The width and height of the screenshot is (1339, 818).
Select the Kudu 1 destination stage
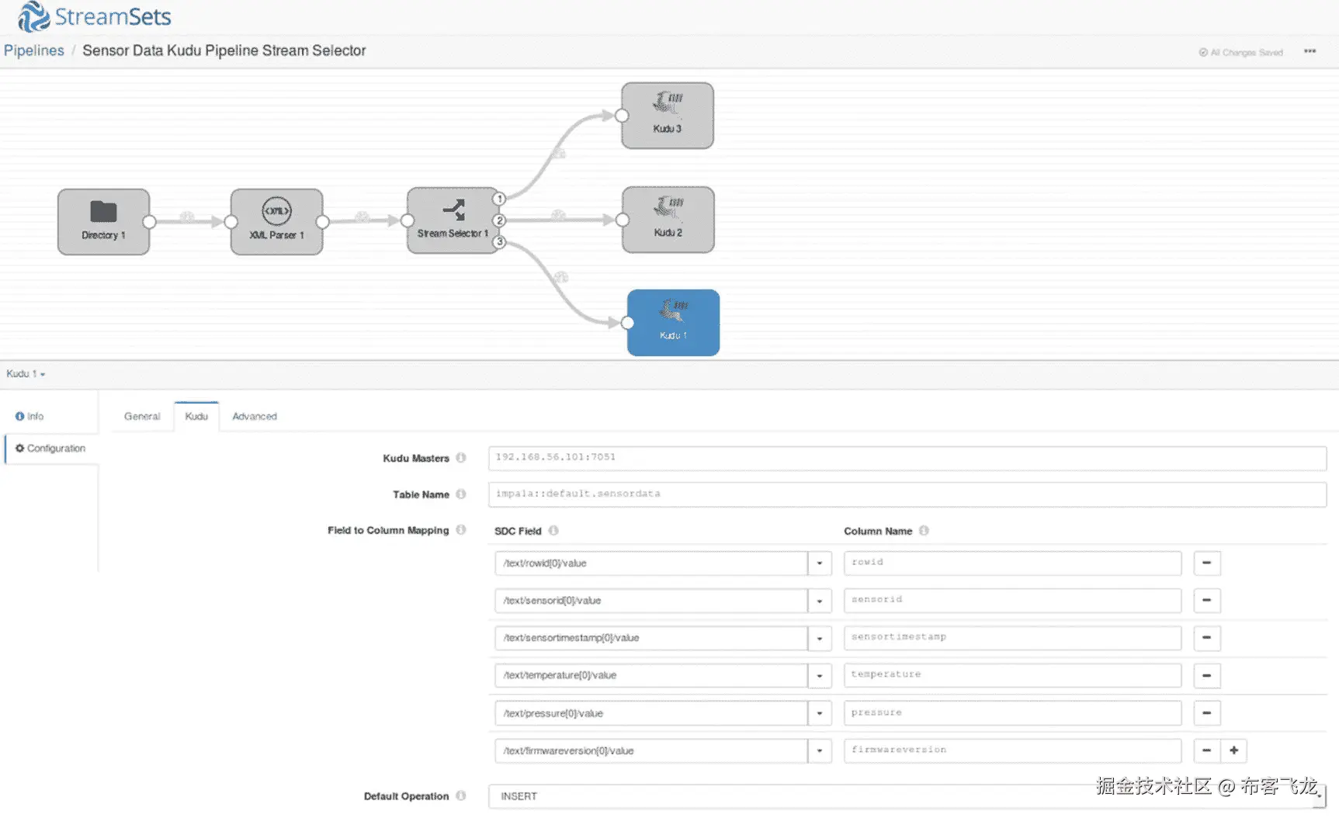673,323
